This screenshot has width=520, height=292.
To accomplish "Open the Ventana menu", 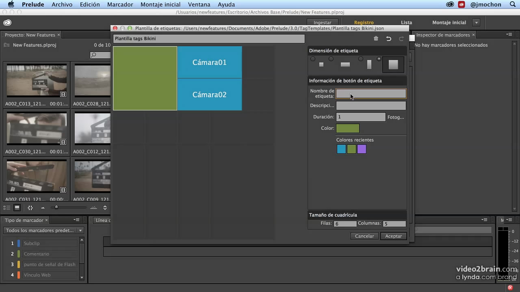I will point(199,4).
